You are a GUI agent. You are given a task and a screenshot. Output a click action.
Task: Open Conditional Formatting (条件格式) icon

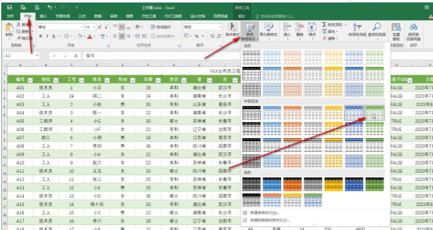point(232,27)
